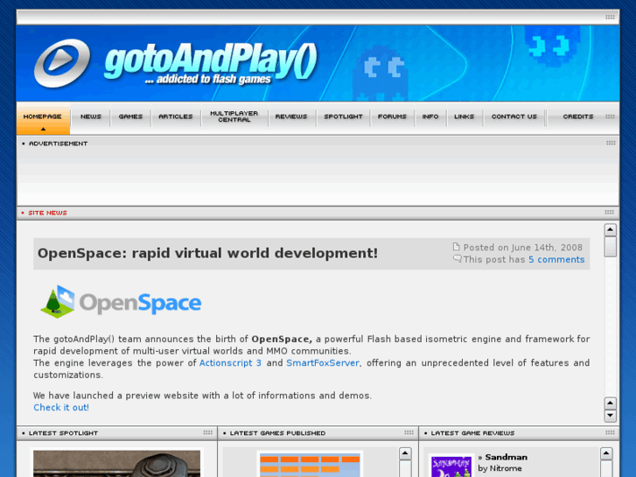Screen dimensions: 636x477
Task: Open the 5 comments link
Action: (x=556, y=259)
